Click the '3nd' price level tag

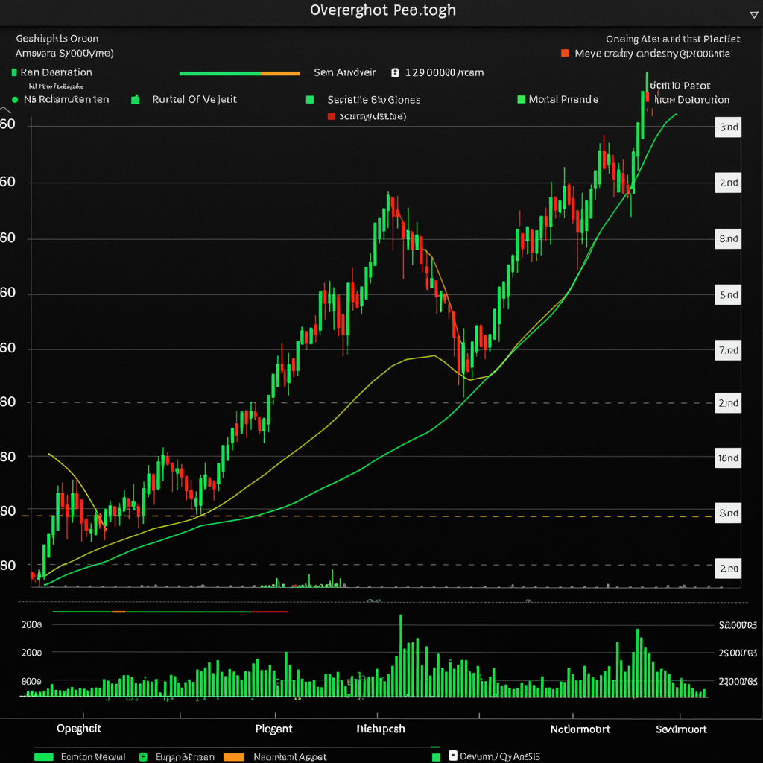point(728,127)
